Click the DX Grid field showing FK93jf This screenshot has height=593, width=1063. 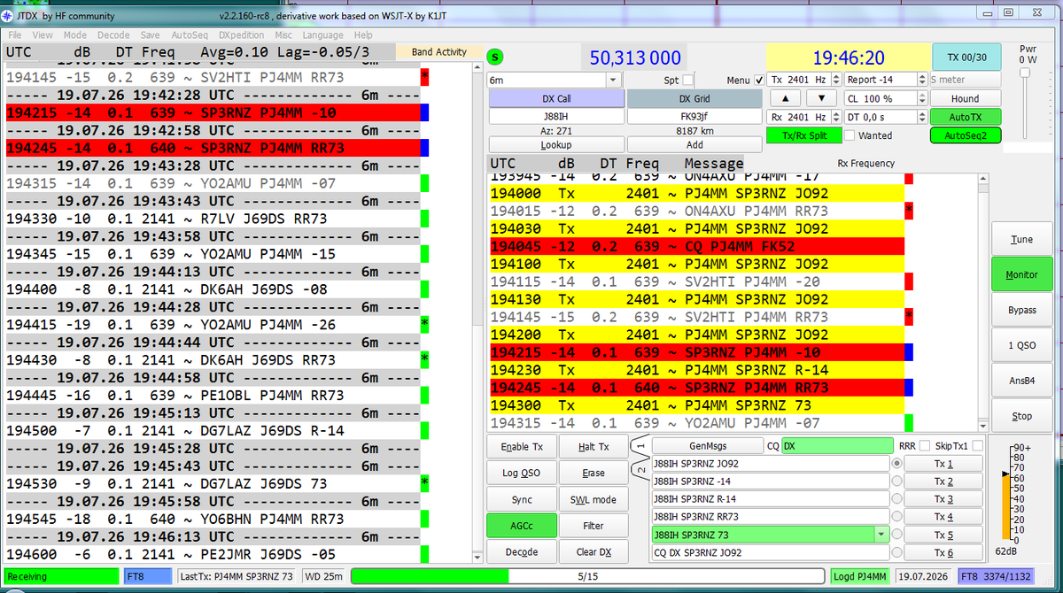tap(694, 115)
